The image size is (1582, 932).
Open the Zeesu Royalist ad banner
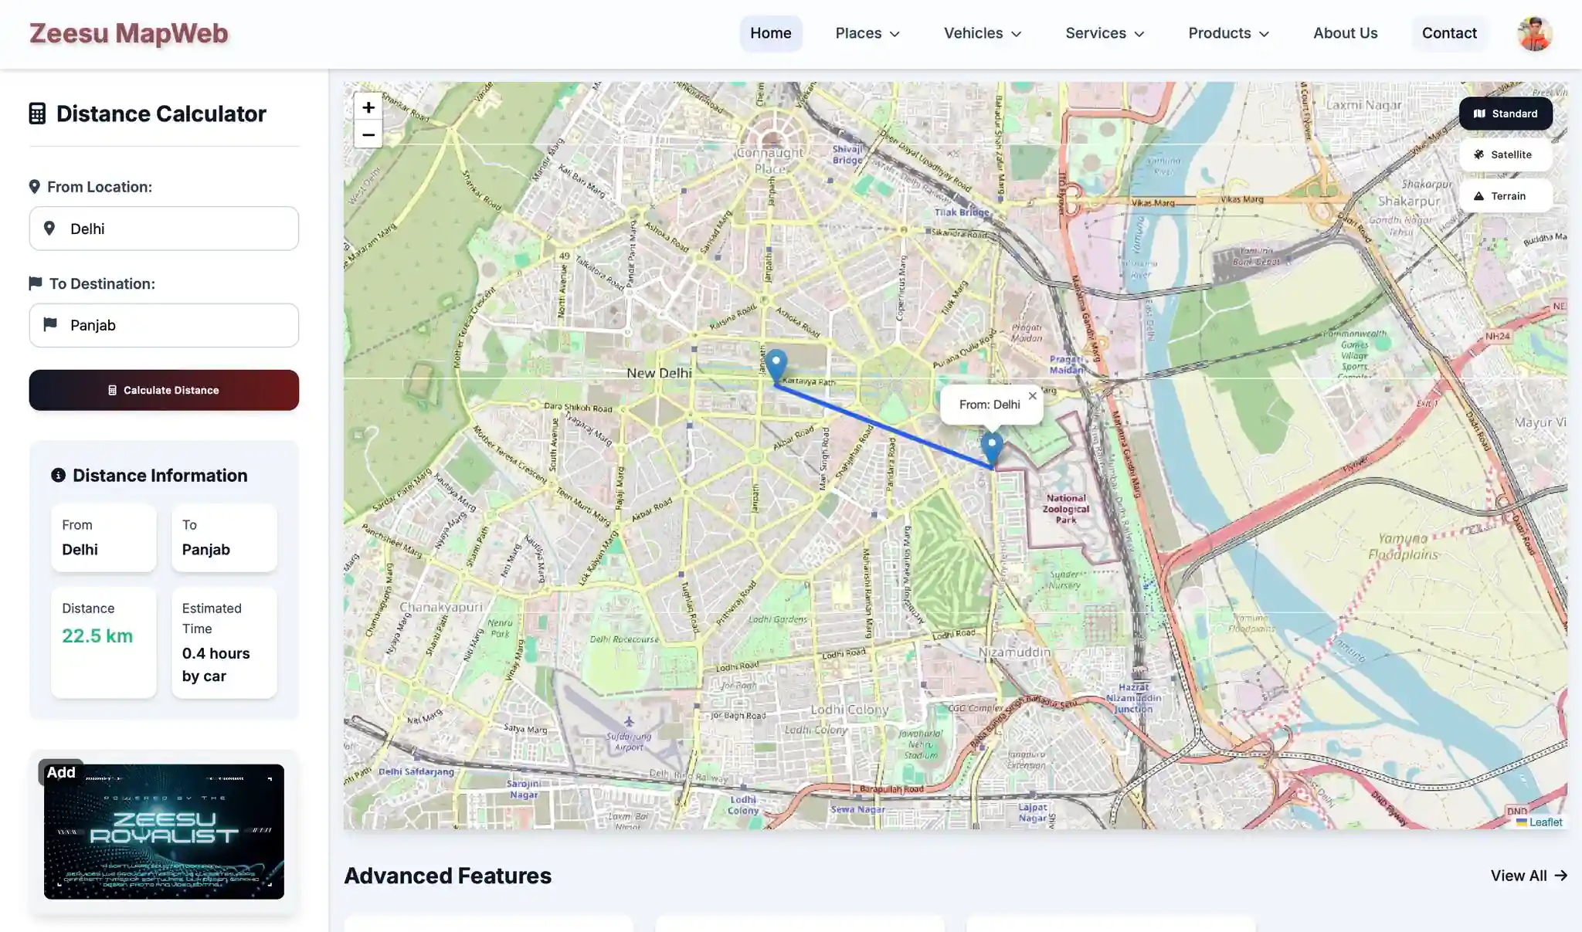click(164, 832)
